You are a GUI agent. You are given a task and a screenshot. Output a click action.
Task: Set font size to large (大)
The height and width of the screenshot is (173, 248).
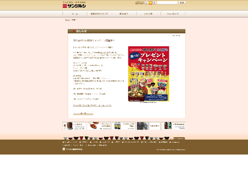[155, 3]
